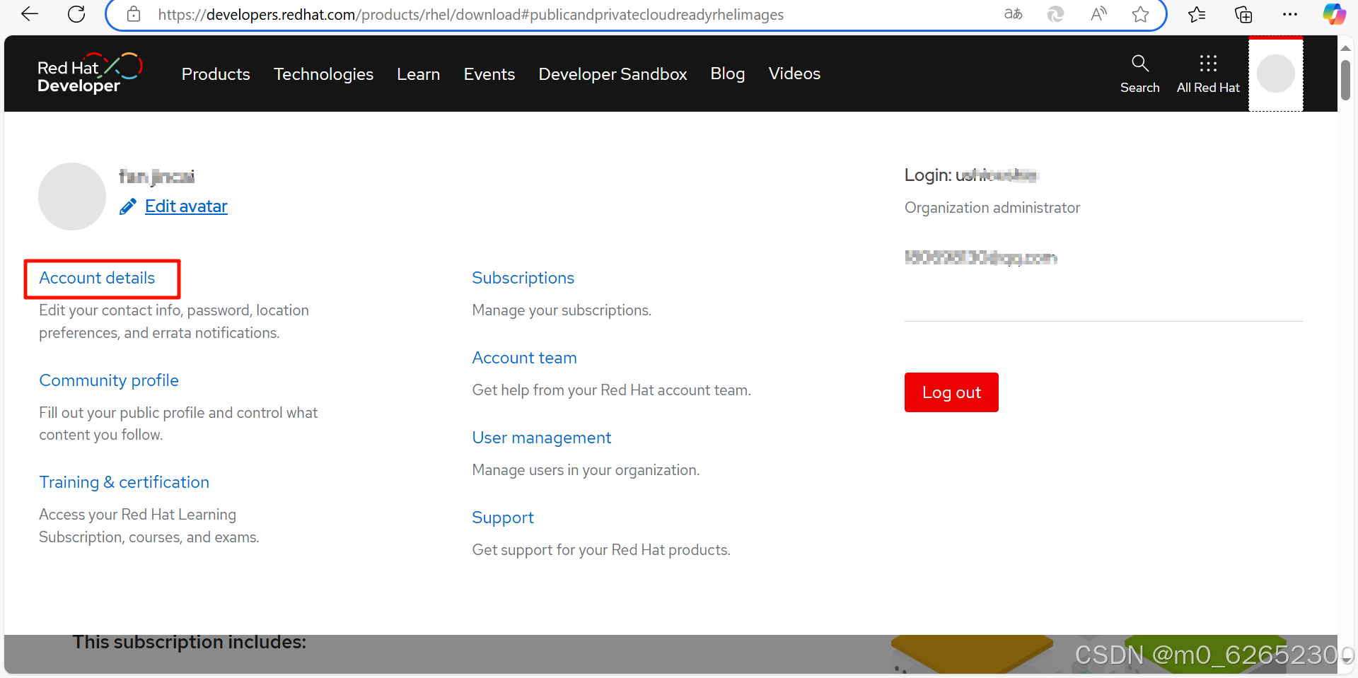Click 'Organization administrator' text

pyautogui.click(x=992, y=208)
